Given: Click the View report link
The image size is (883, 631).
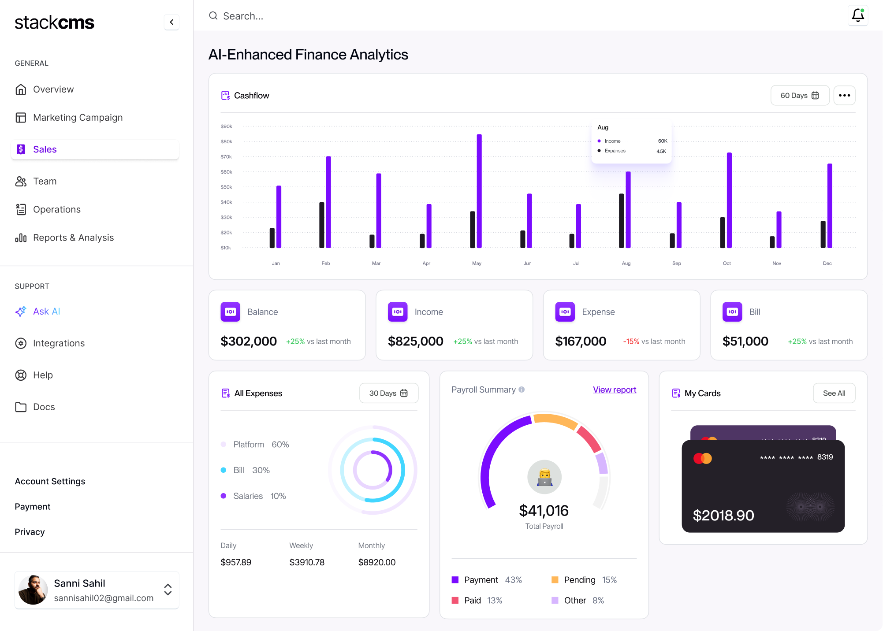Looking at the screenshot, I should pos(614,390).
